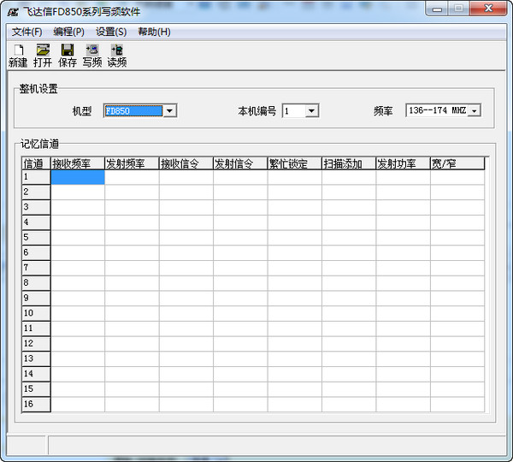Expand the 频率 range dropdown arrow
This screenshot has height=462, width=513.
point(474,110)
